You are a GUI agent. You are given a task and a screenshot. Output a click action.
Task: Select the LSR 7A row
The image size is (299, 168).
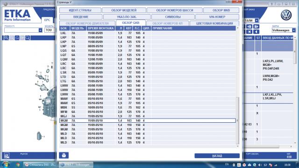[148, 72]
